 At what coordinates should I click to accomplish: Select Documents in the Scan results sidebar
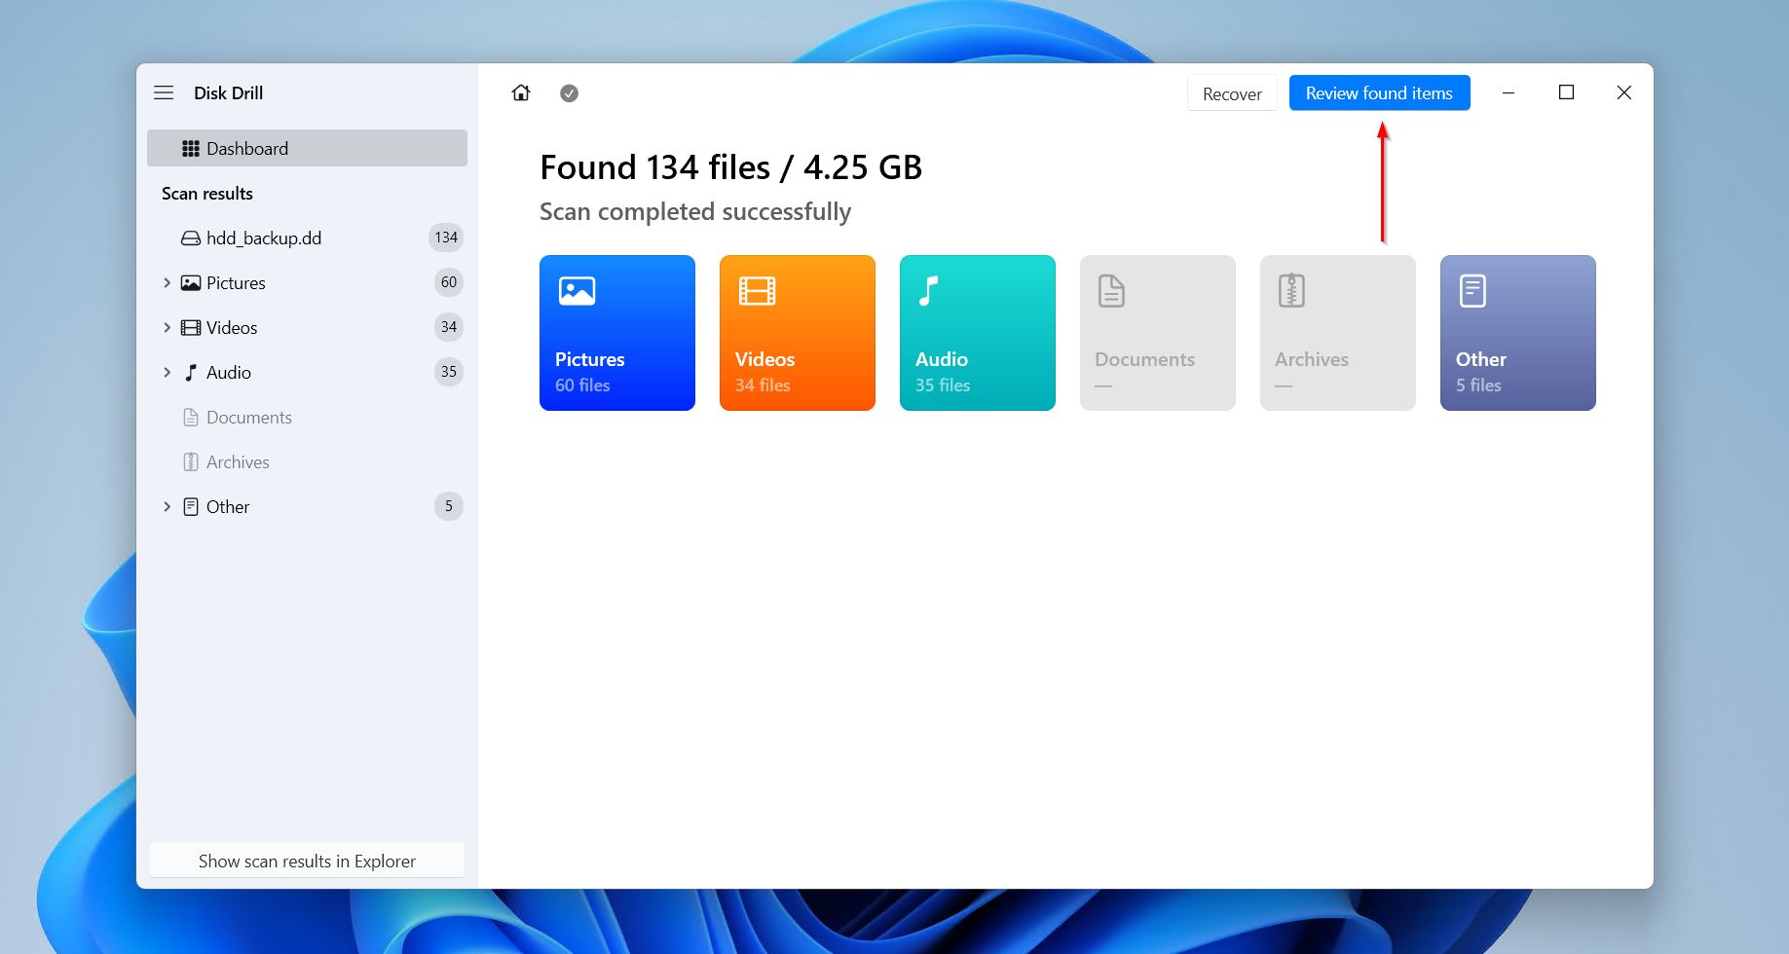point(248,417)
